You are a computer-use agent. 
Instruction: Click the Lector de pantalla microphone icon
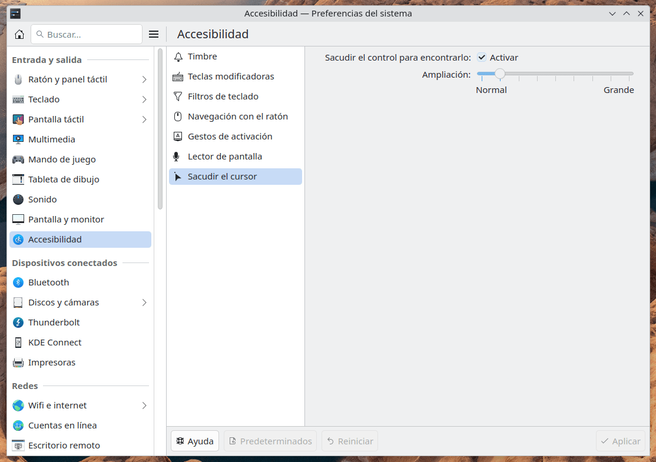point(177,157)
